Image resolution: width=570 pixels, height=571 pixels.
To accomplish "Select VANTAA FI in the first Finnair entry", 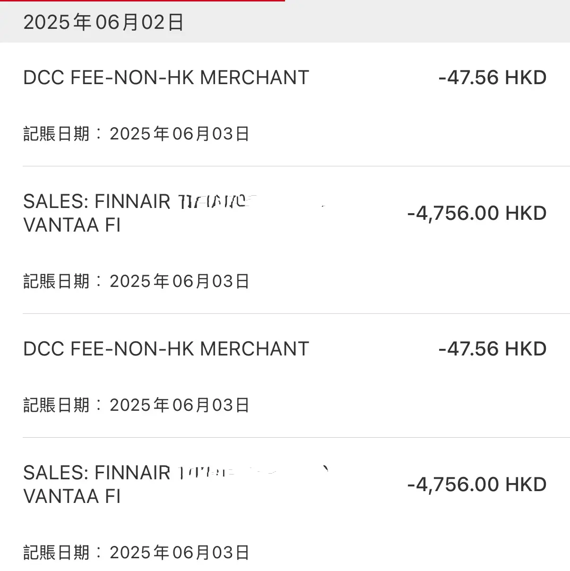I will pyautogui.click(x=72, y=225).
